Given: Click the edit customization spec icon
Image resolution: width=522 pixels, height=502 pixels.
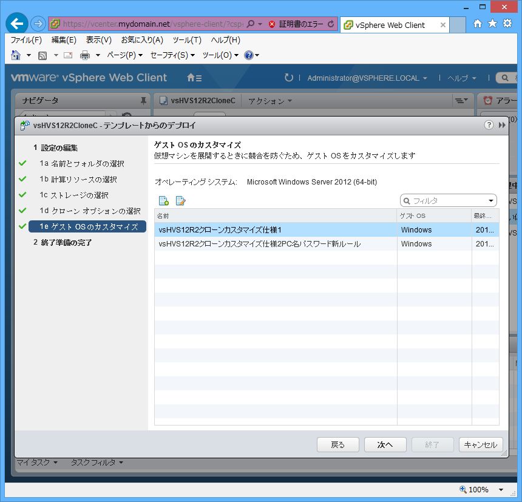Looking at the screenshot, I should [180, 201].
